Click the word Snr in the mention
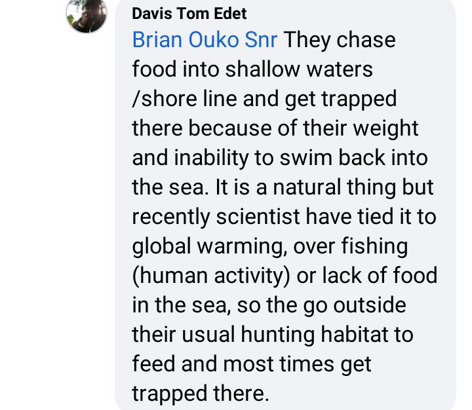Image resolution: width=472 pixels, height=410 pixels. [261, 40]
